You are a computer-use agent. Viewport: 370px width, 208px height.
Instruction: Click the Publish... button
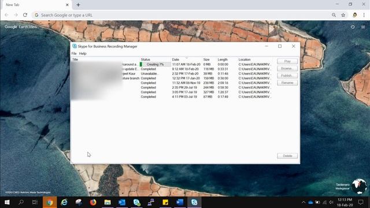coord(287,76)
